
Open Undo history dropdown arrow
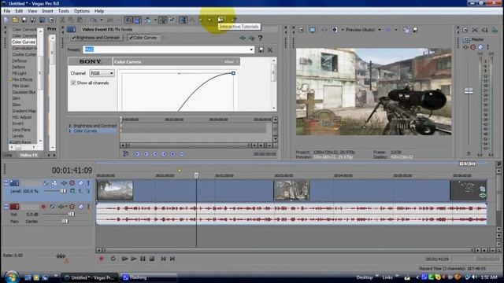[102, 20]
